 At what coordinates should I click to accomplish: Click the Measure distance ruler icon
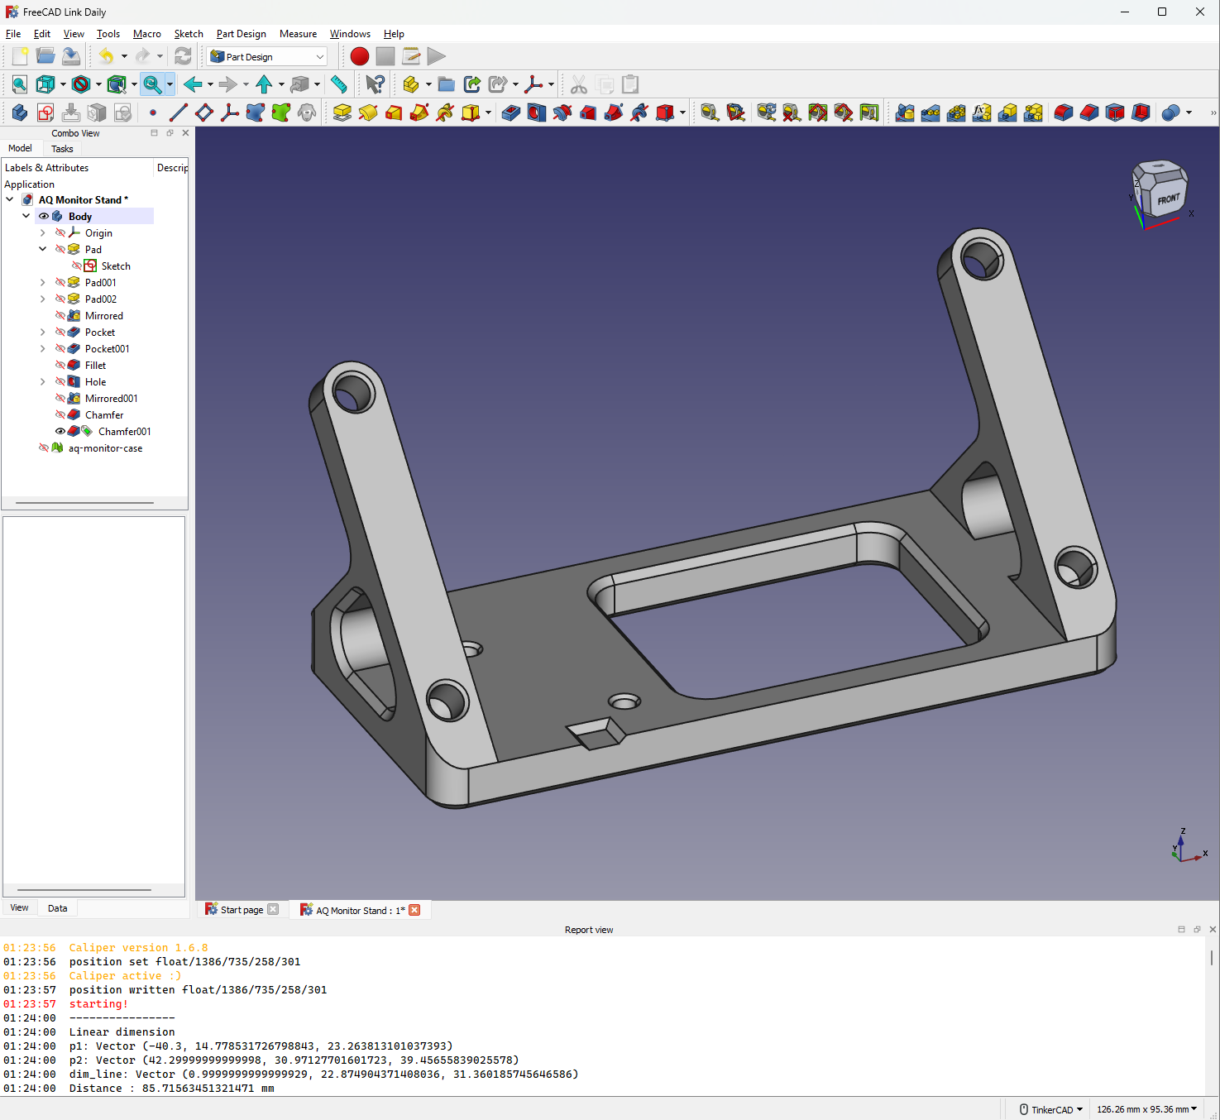(x=339, y=84)
